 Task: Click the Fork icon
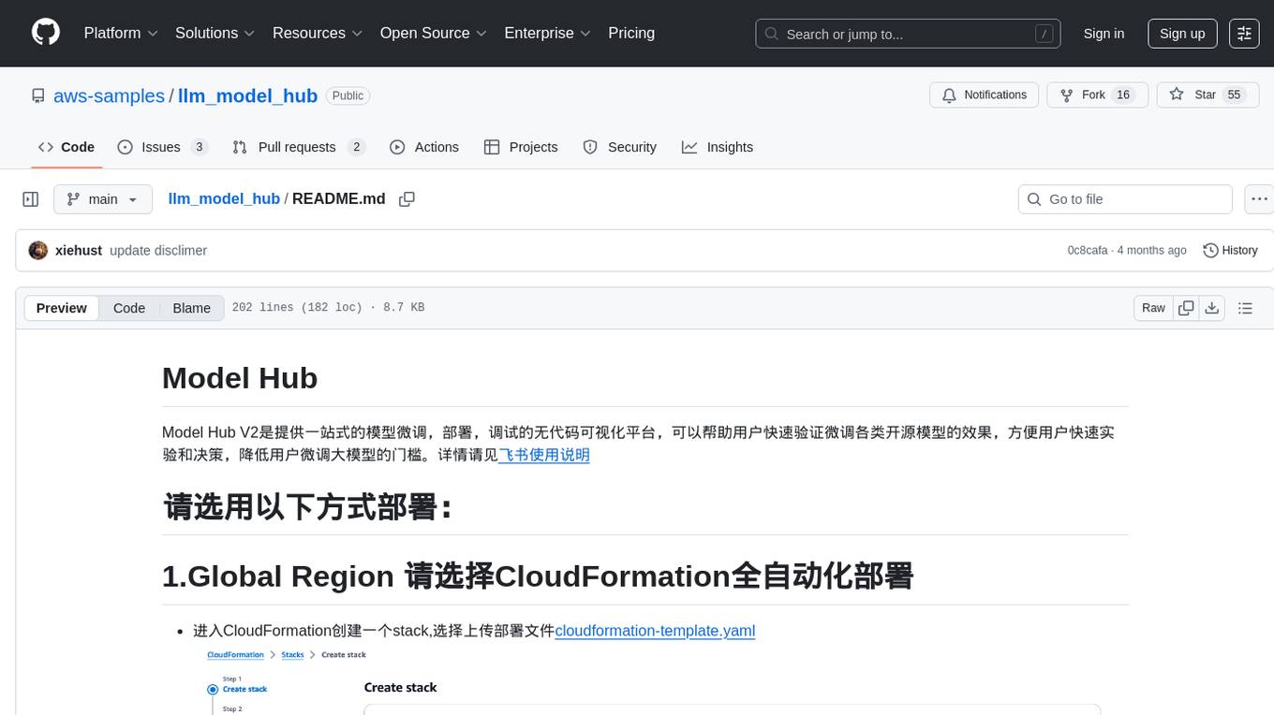click(1066, 95)
